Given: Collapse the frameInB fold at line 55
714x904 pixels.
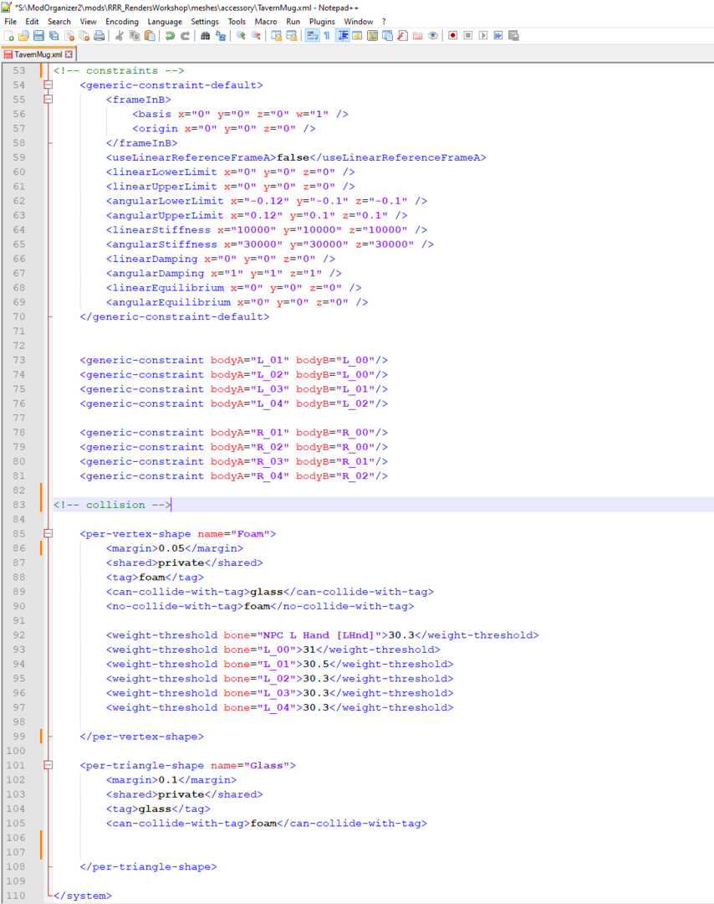Looking at the screenshot, I should point(48,99).
